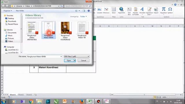Open Local Disk (D:)
Screen dimensions: 185x104
[x=13, y=53]
